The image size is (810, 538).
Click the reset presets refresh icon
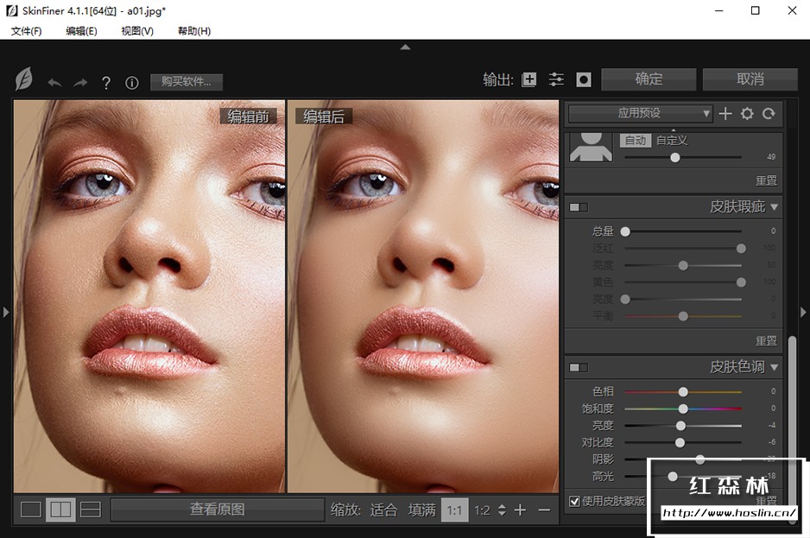click(768, 113)
